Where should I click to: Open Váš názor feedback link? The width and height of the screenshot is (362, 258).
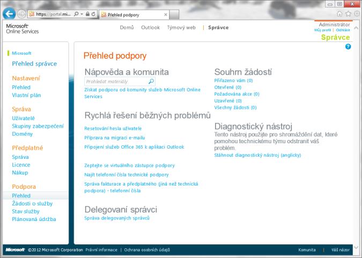(x=341, y=250)
